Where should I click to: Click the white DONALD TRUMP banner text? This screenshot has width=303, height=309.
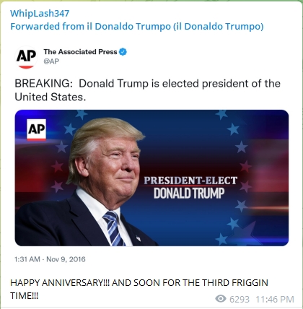(x=189, y=193)
